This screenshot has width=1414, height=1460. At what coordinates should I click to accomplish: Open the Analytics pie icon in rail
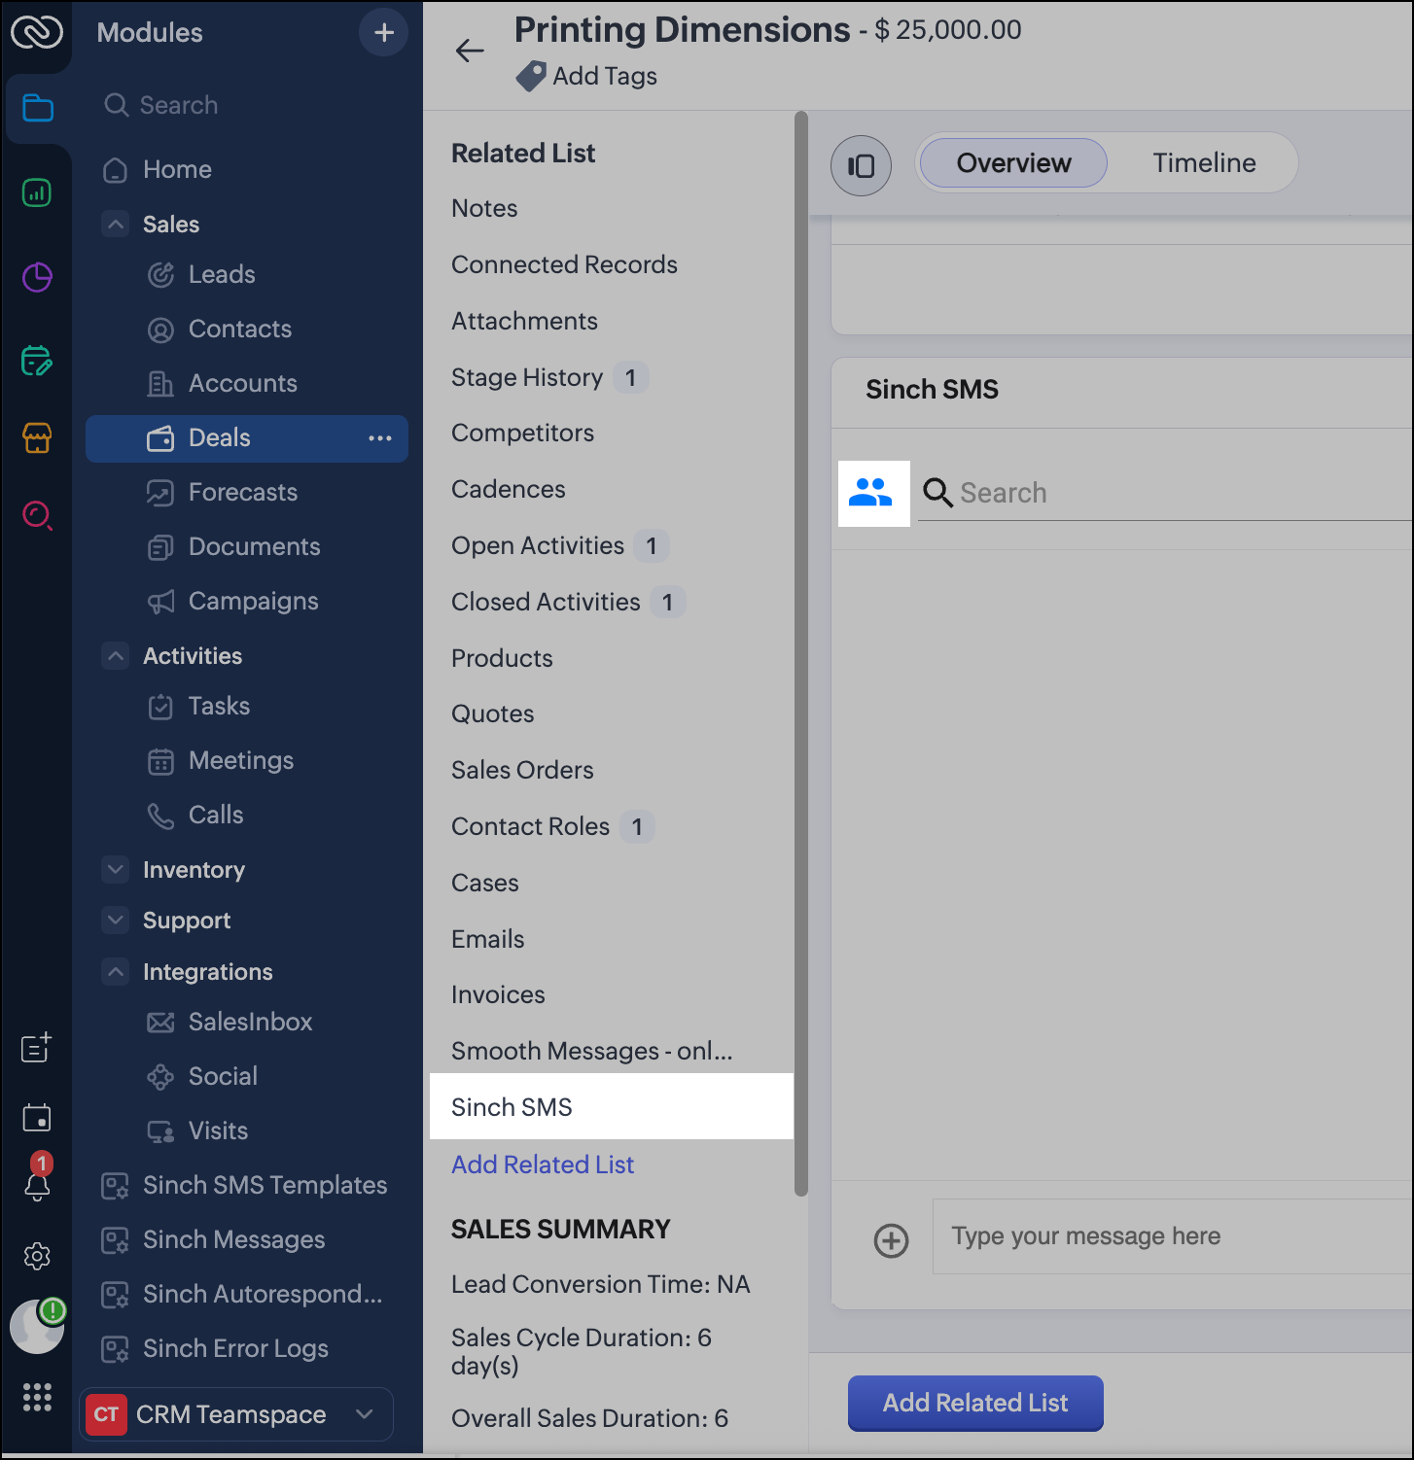37,277
